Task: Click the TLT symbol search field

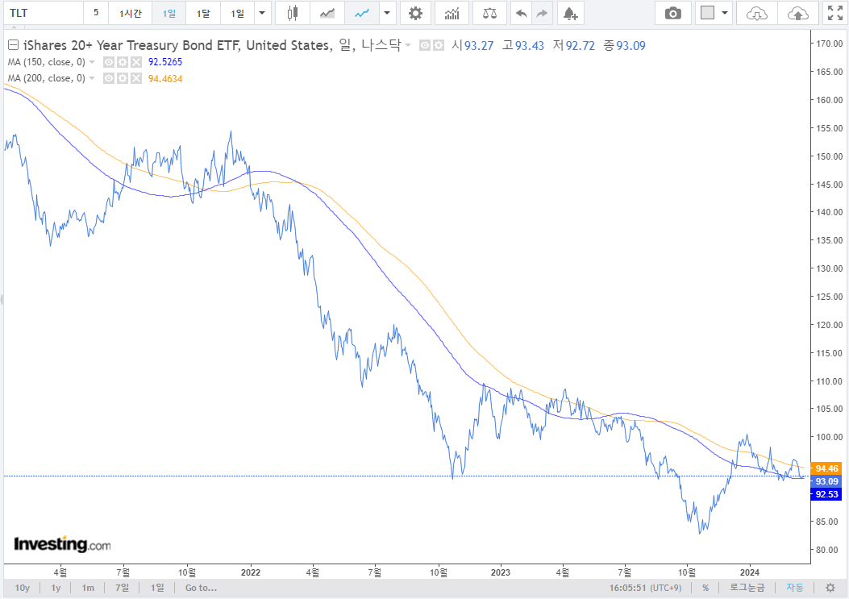Action: pyautogui.click(x=44, y=13)
